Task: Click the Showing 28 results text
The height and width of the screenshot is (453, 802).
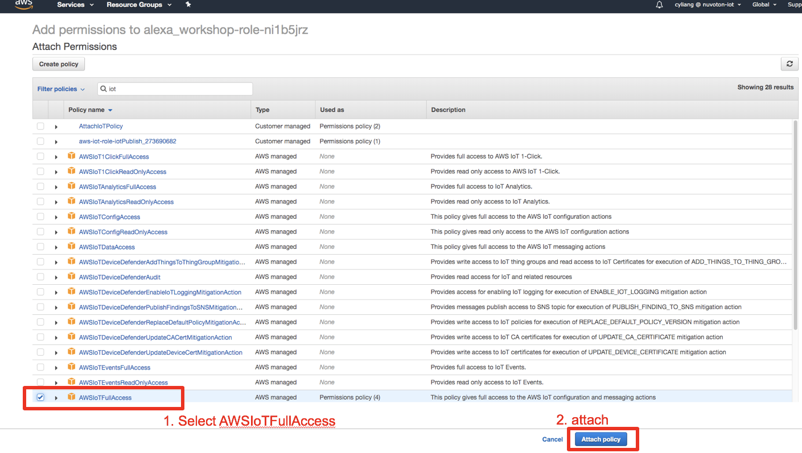Action: (766, 87)
